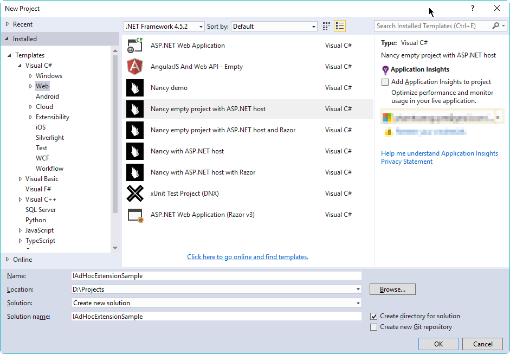Viewport: 510px width, 354px height.
Task: Click the AngularJS And Web API icon
Action: tap(134, 66)
